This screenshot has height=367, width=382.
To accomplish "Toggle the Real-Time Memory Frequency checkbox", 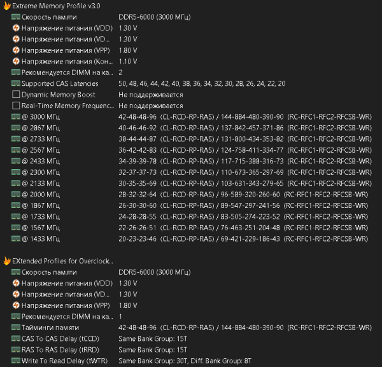I will coord(16,106).
